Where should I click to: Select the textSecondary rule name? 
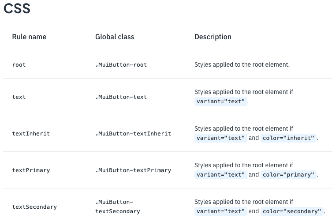[34, 207]
